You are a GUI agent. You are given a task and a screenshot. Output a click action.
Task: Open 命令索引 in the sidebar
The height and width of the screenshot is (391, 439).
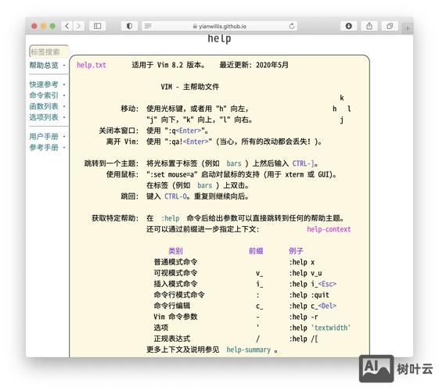click(x=44, y=95)
